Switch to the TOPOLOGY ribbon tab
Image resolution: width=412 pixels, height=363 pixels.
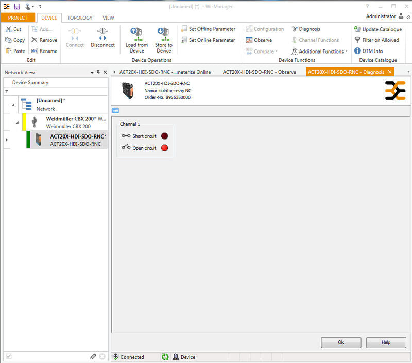tap(80, 18)
